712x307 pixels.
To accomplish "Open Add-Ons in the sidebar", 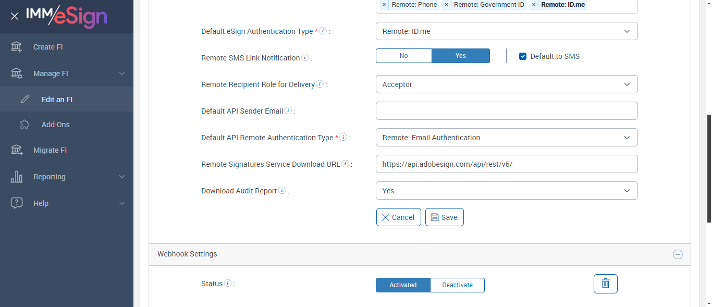I will 55,125.
